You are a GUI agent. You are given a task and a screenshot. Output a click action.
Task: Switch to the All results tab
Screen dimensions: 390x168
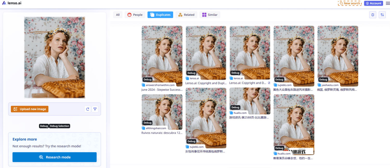point(118,15)
